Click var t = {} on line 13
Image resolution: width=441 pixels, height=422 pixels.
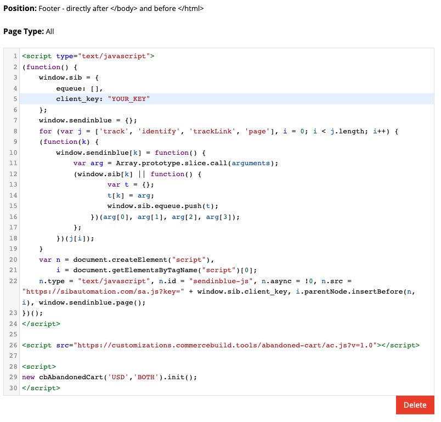(131, 185)
